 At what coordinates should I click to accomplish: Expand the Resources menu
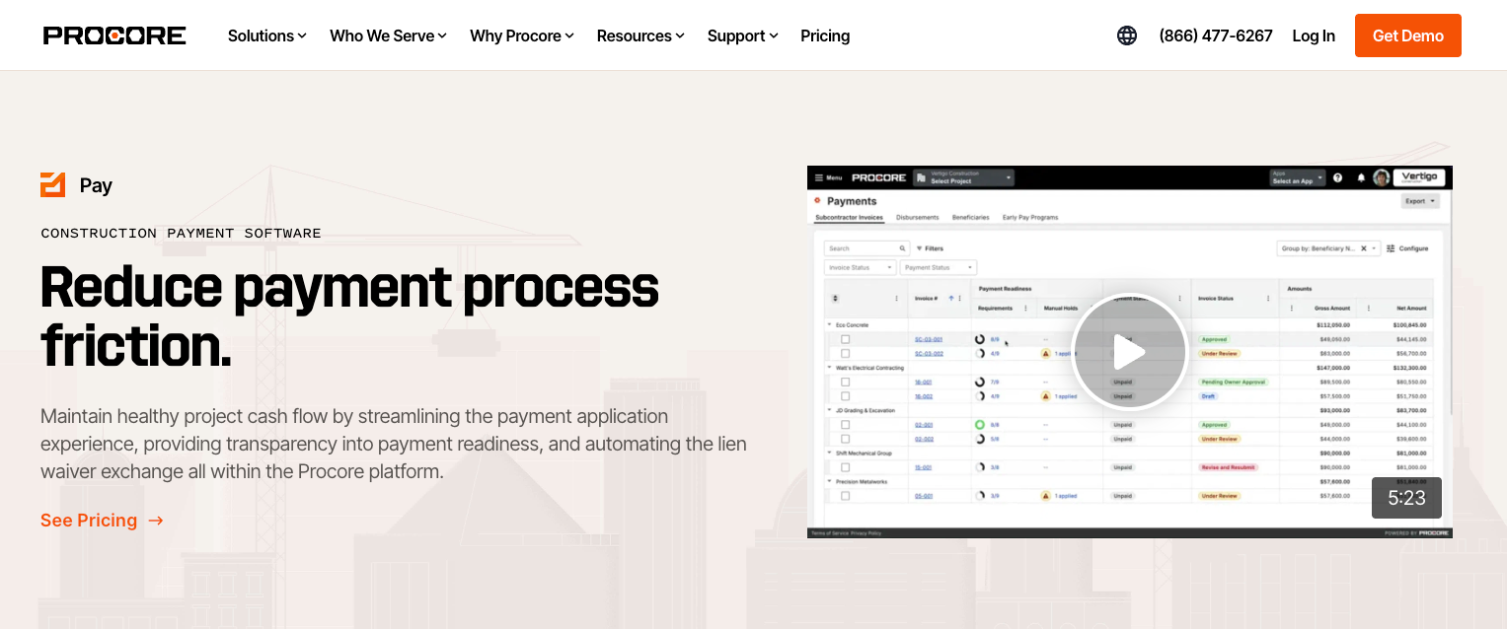pos(640,35)
